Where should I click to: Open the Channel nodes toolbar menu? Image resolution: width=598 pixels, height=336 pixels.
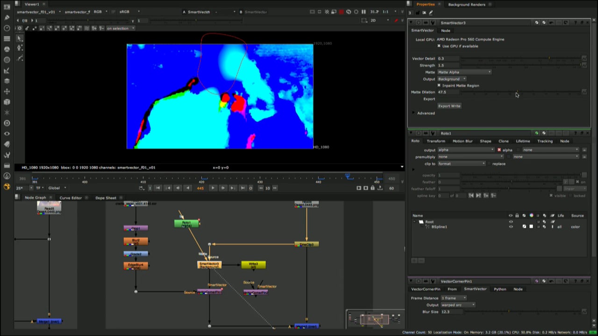(7, 39)
